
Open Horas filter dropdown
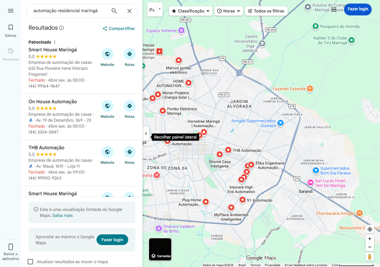[229, 11]
